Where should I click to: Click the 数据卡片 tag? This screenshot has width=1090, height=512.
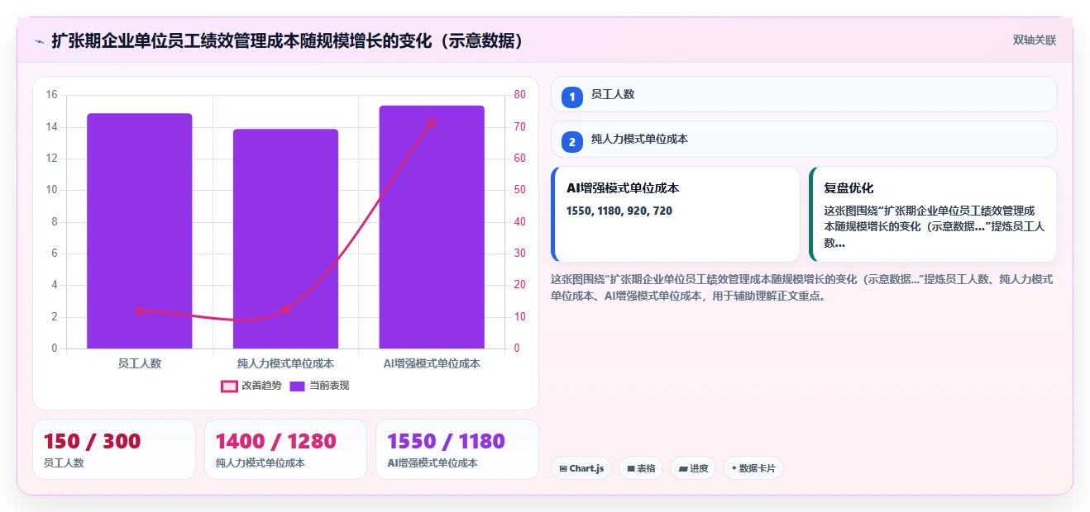[753, 468]
